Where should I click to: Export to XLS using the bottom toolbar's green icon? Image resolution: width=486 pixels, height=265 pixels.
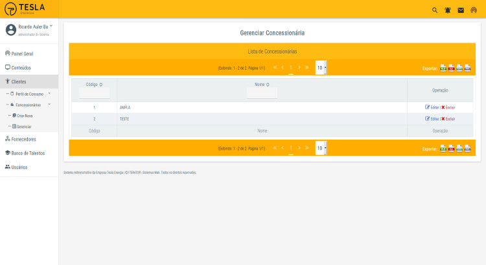click(443, 149)
